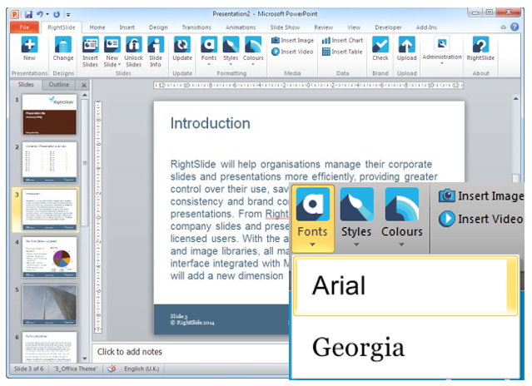Click the Introduction slide title
The height and width of the screenshot is (386, 532).
(210, 123)
